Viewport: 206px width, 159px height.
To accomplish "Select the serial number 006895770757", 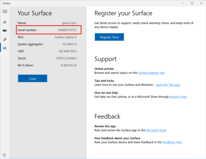I will tap(67, 30).
